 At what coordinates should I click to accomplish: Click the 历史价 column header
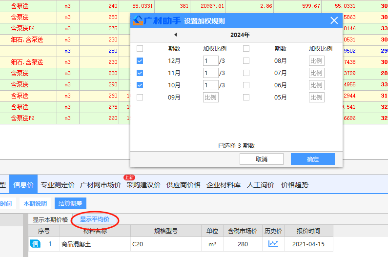(273, 231)
